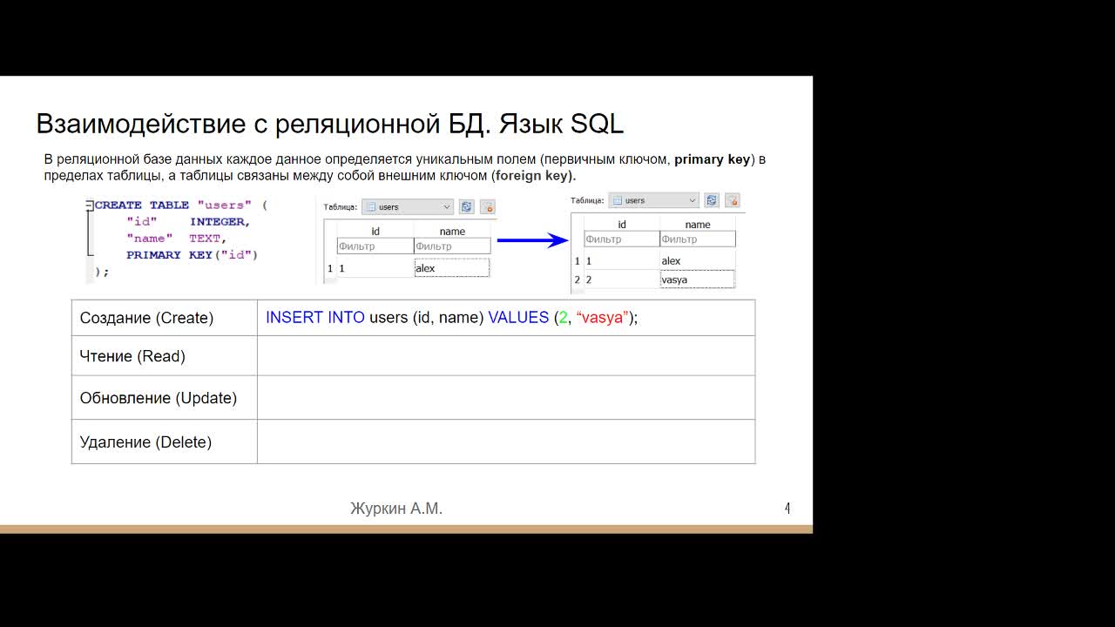The width and height of the screenshot is (1115, 627).
Task: Click the bold 'foreign key' term
Action: click(532, 175)
